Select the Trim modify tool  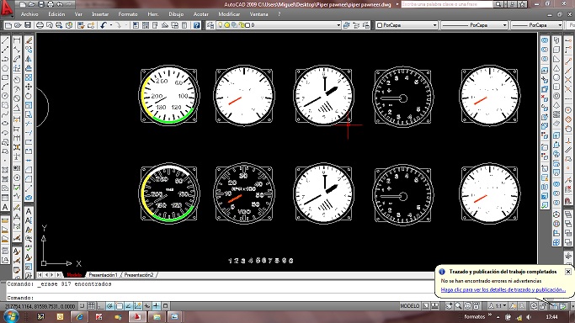(x=29, y=124)
